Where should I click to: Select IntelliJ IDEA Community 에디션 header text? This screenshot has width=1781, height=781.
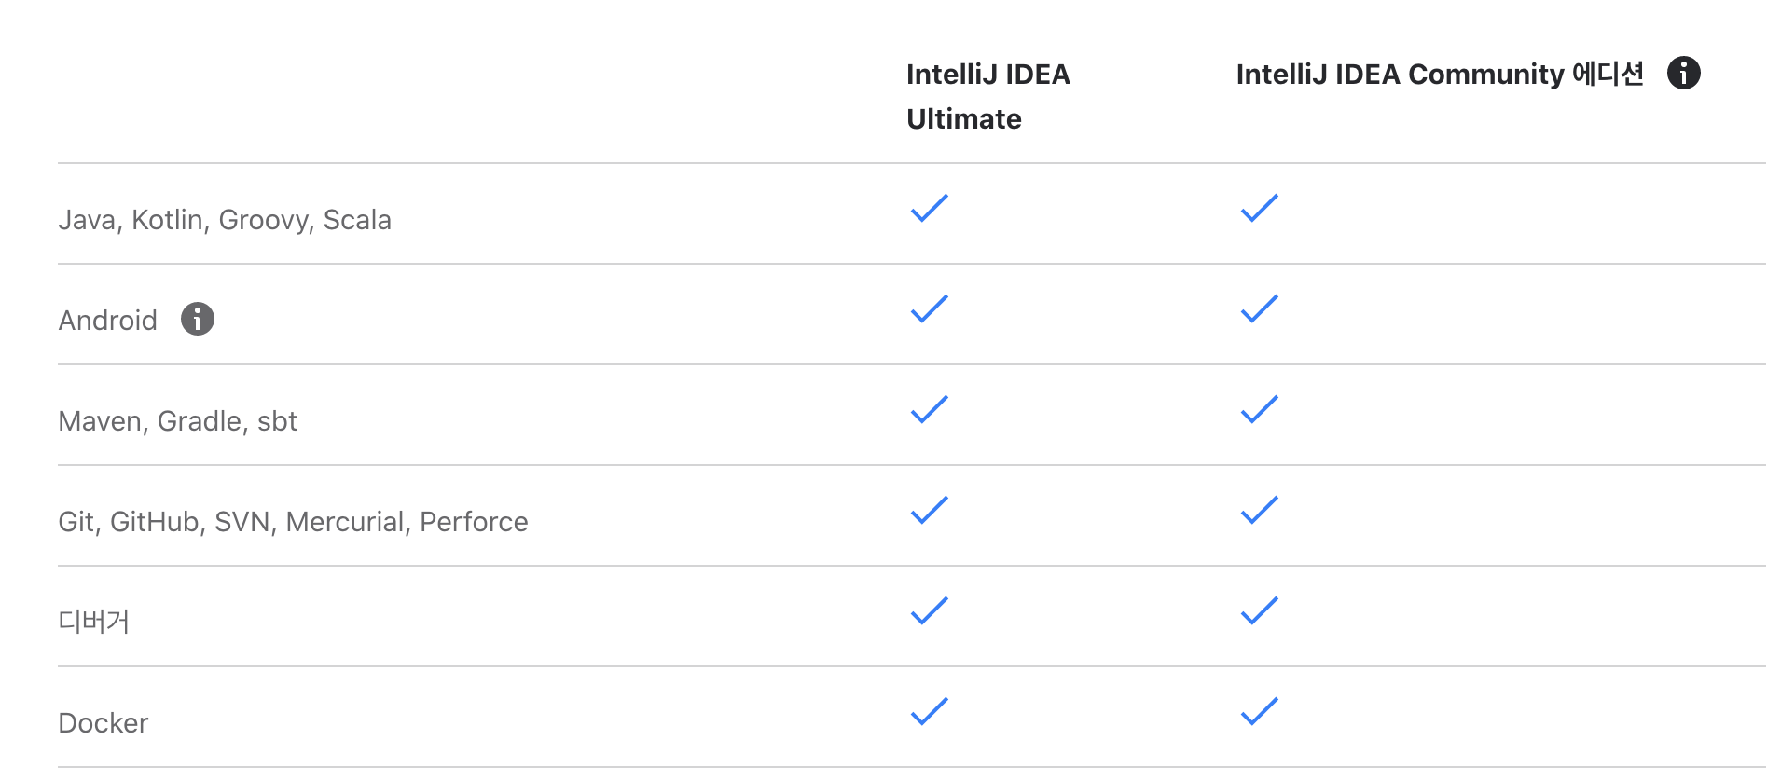(x=1439, y=74)
